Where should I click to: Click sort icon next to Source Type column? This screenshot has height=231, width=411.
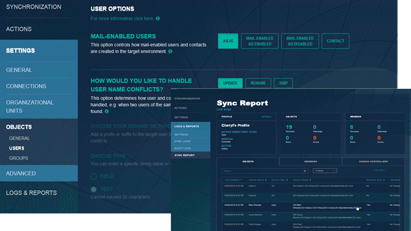(x=287, y=180)
